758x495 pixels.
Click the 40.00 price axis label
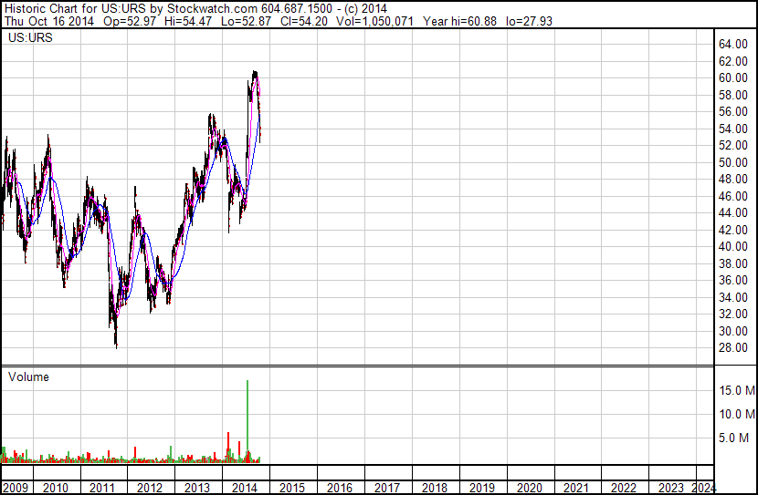click(733, 246)
